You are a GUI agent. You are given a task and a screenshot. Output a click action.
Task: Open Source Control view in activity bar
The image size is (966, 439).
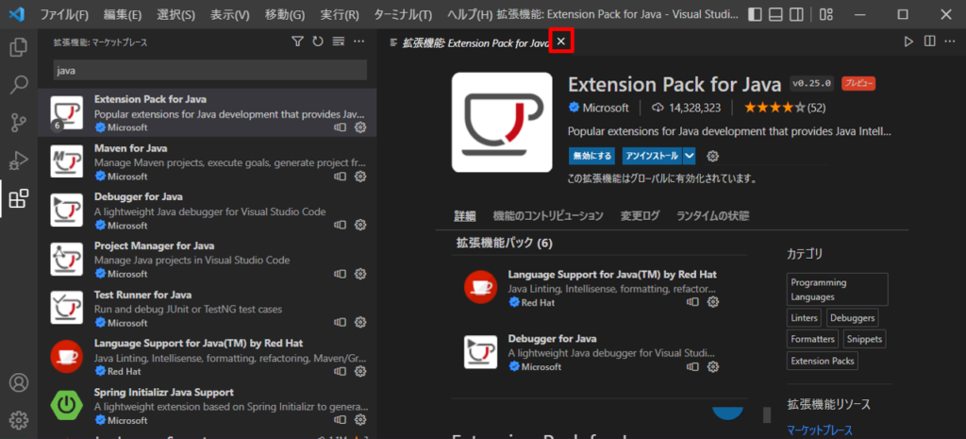click(19, 123)
